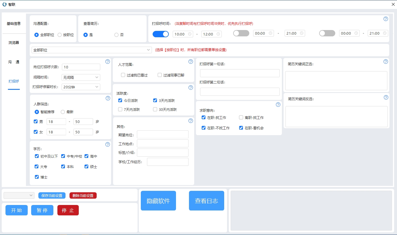Click 开始 button
Screen dimensions: 397x235
pos(16,210)
